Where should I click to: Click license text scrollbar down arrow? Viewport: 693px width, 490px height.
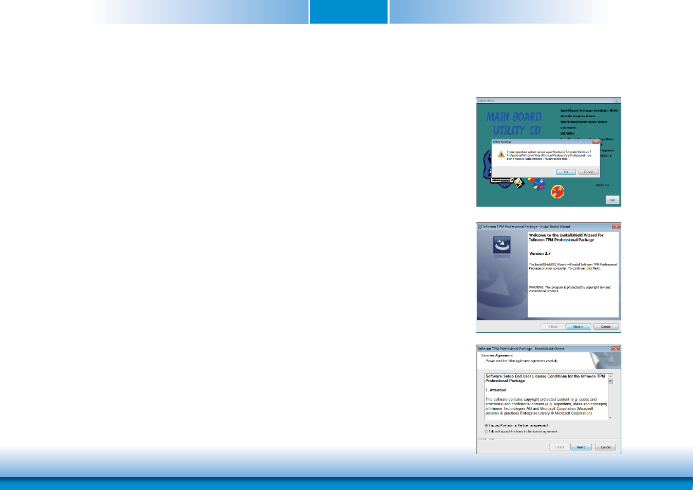pyautogui.click(x=610, y=418)
